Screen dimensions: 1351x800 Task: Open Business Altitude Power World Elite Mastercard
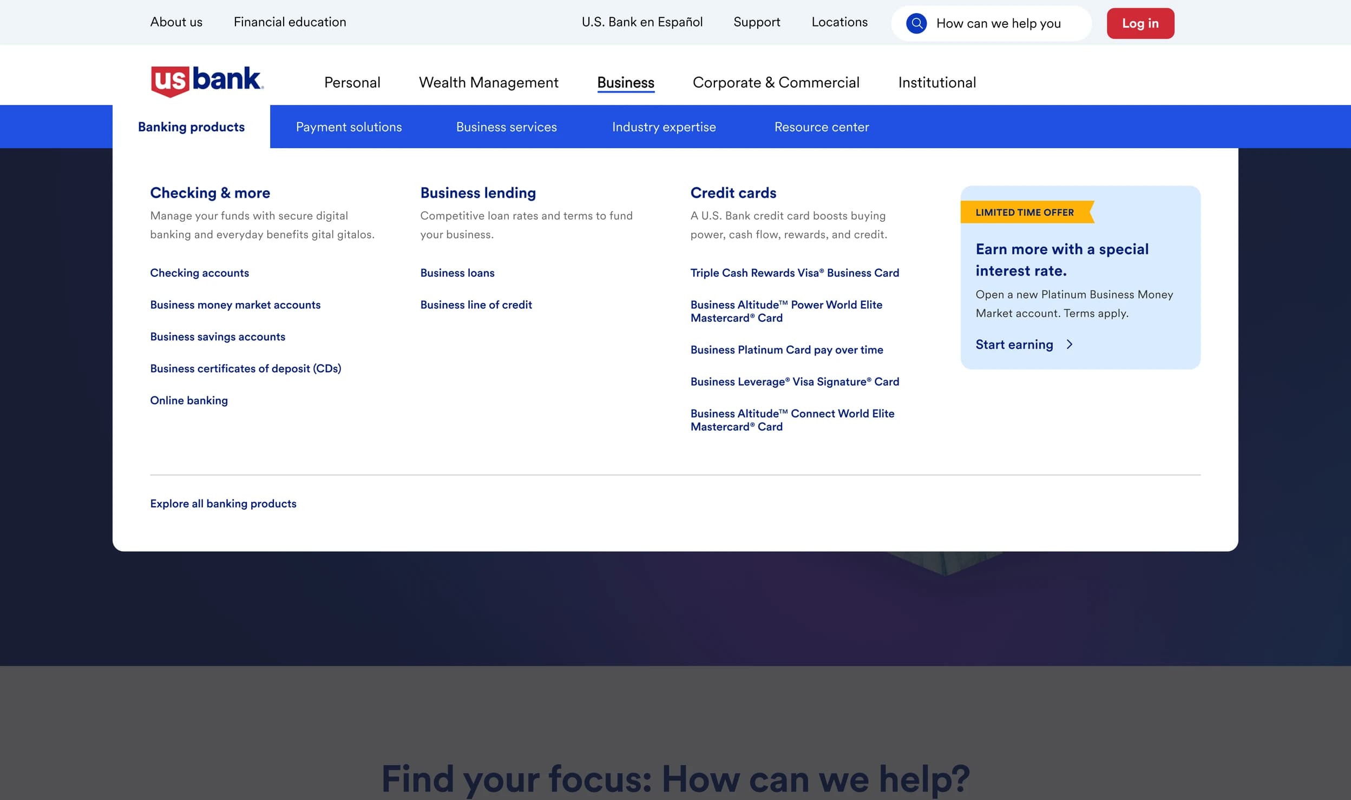(x=786, y=311)
